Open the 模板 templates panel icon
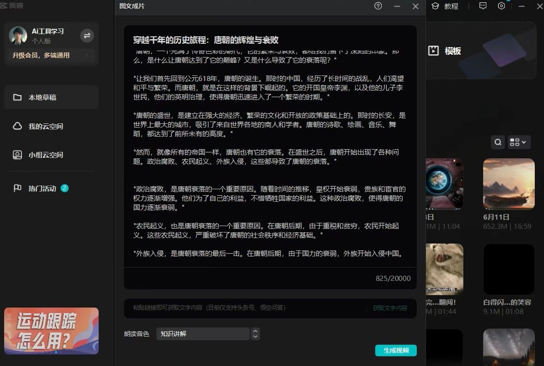The width and height of the screenshot is (544, 366). (x=433, y=51)
